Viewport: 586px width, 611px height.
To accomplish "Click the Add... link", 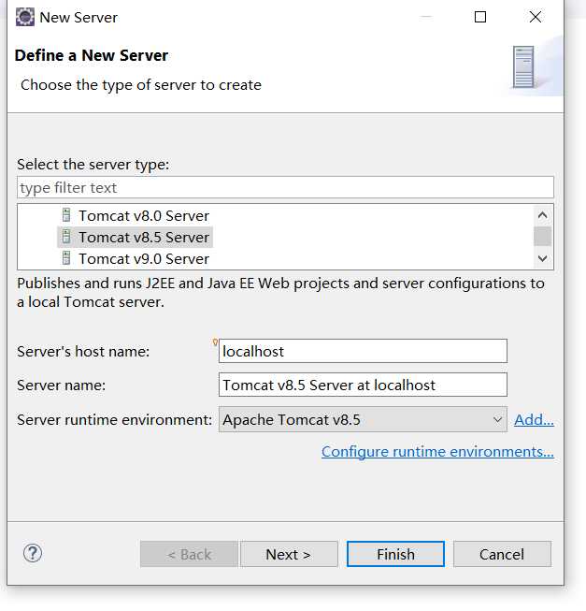I will tap(534, 420).
